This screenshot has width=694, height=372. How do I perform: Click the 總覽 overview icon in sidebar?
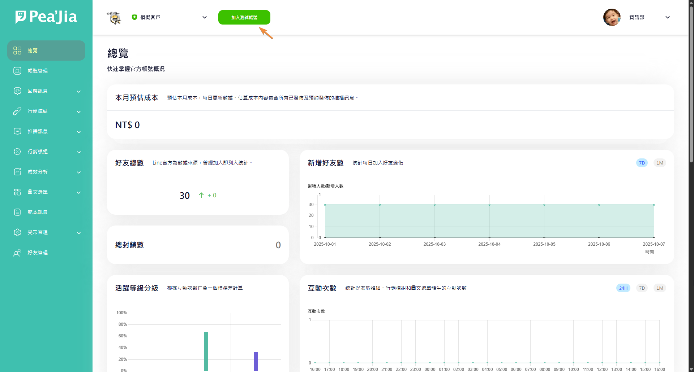tap(17, 51)
